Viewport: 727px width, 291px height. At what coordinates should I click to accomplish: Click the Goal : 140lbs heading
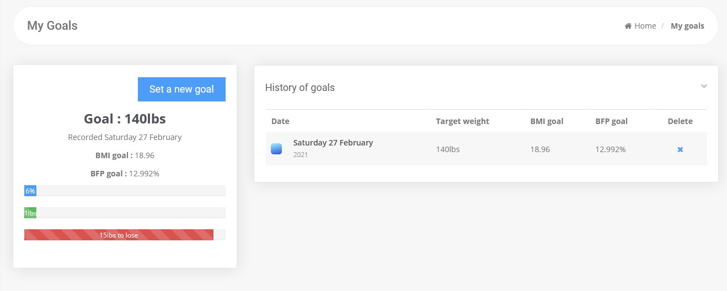pyautogui.click(x=125, y=118)
